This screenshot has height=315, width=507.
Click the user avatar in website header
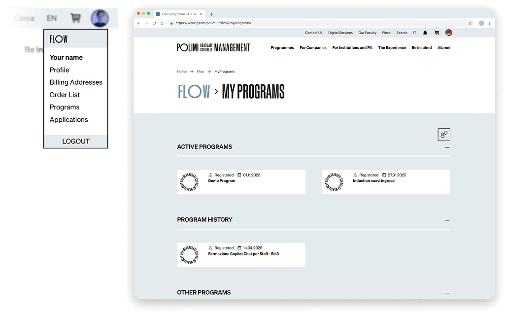[x=448, y=33]
